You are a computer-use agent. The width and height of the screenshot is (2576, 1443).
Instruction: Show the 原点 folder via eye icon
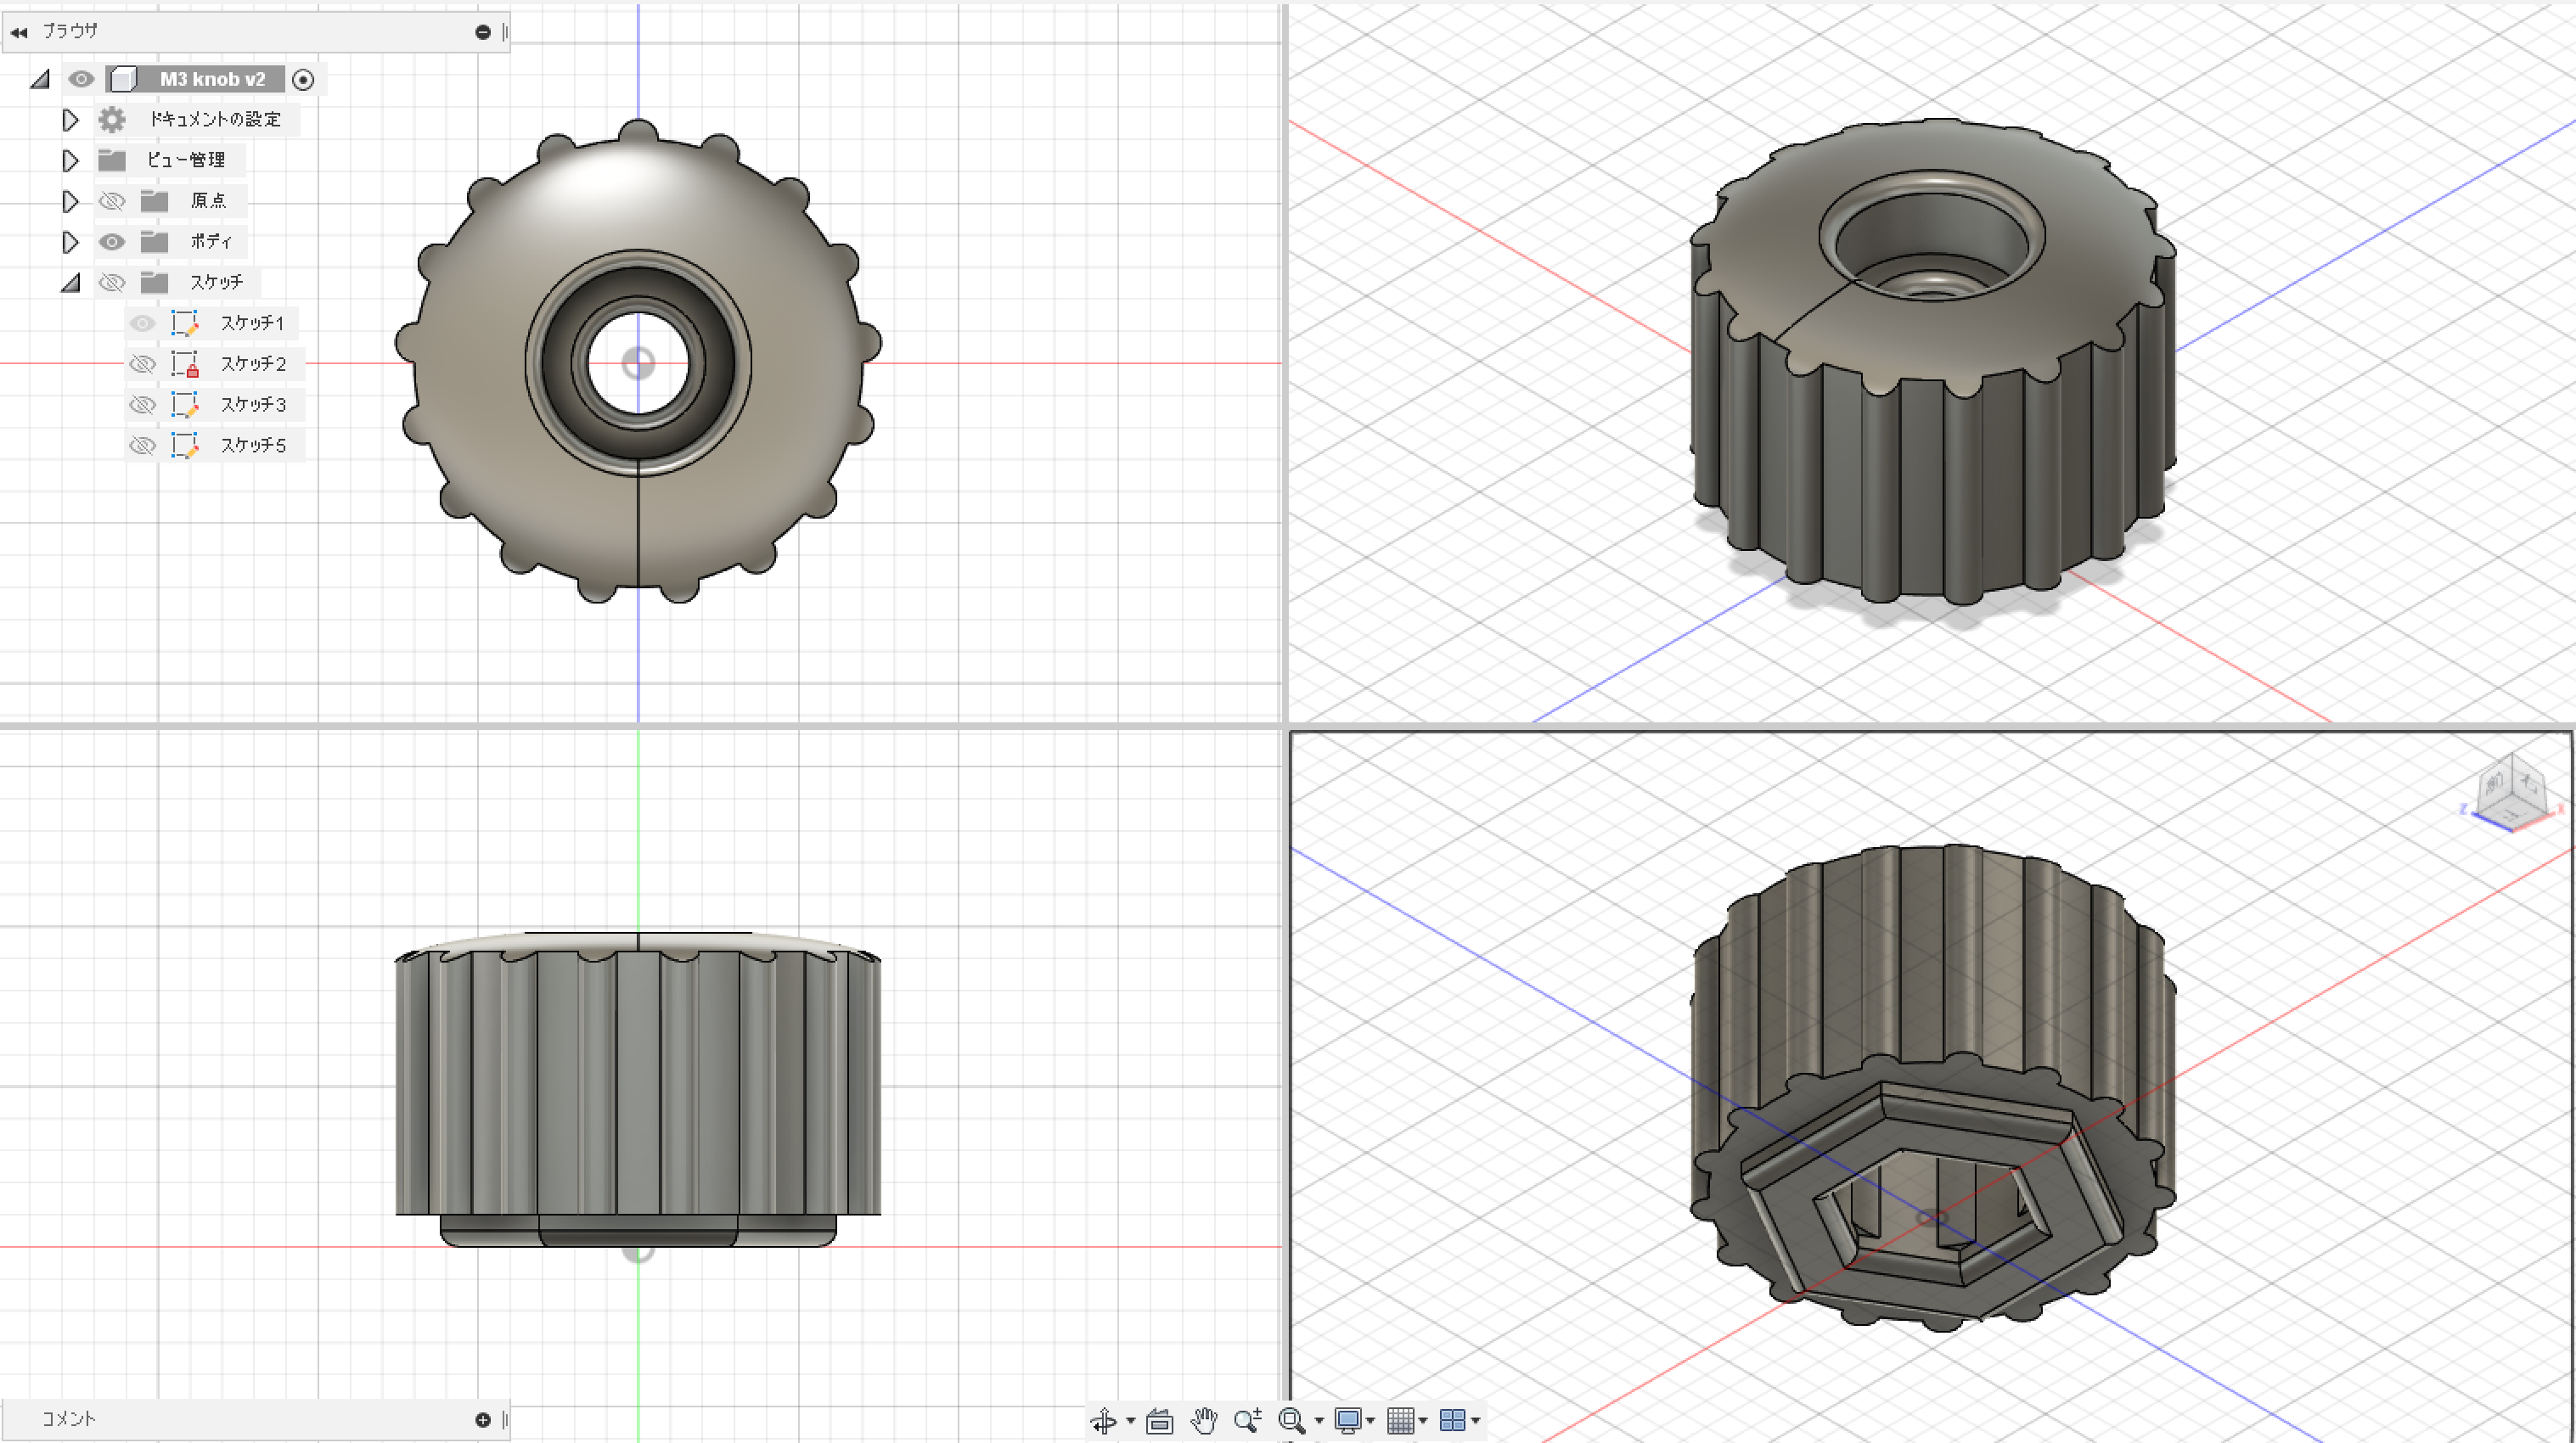tap(112, 201)
